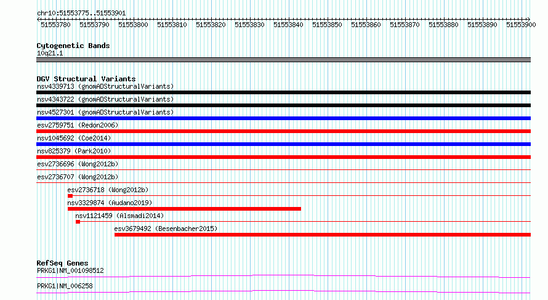Screen dimensions: 548x300
Task: Open variant nsv1121459 (Alsmadi2014) label
Action: (x=119, y=216)
